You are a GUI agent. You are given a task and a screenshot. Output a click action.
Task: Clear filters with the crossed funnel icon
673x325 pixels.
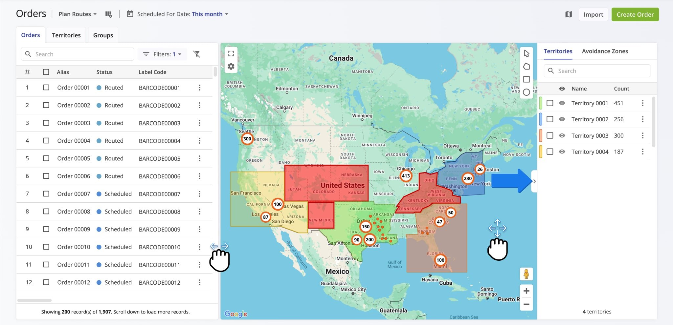pos(197,54)
